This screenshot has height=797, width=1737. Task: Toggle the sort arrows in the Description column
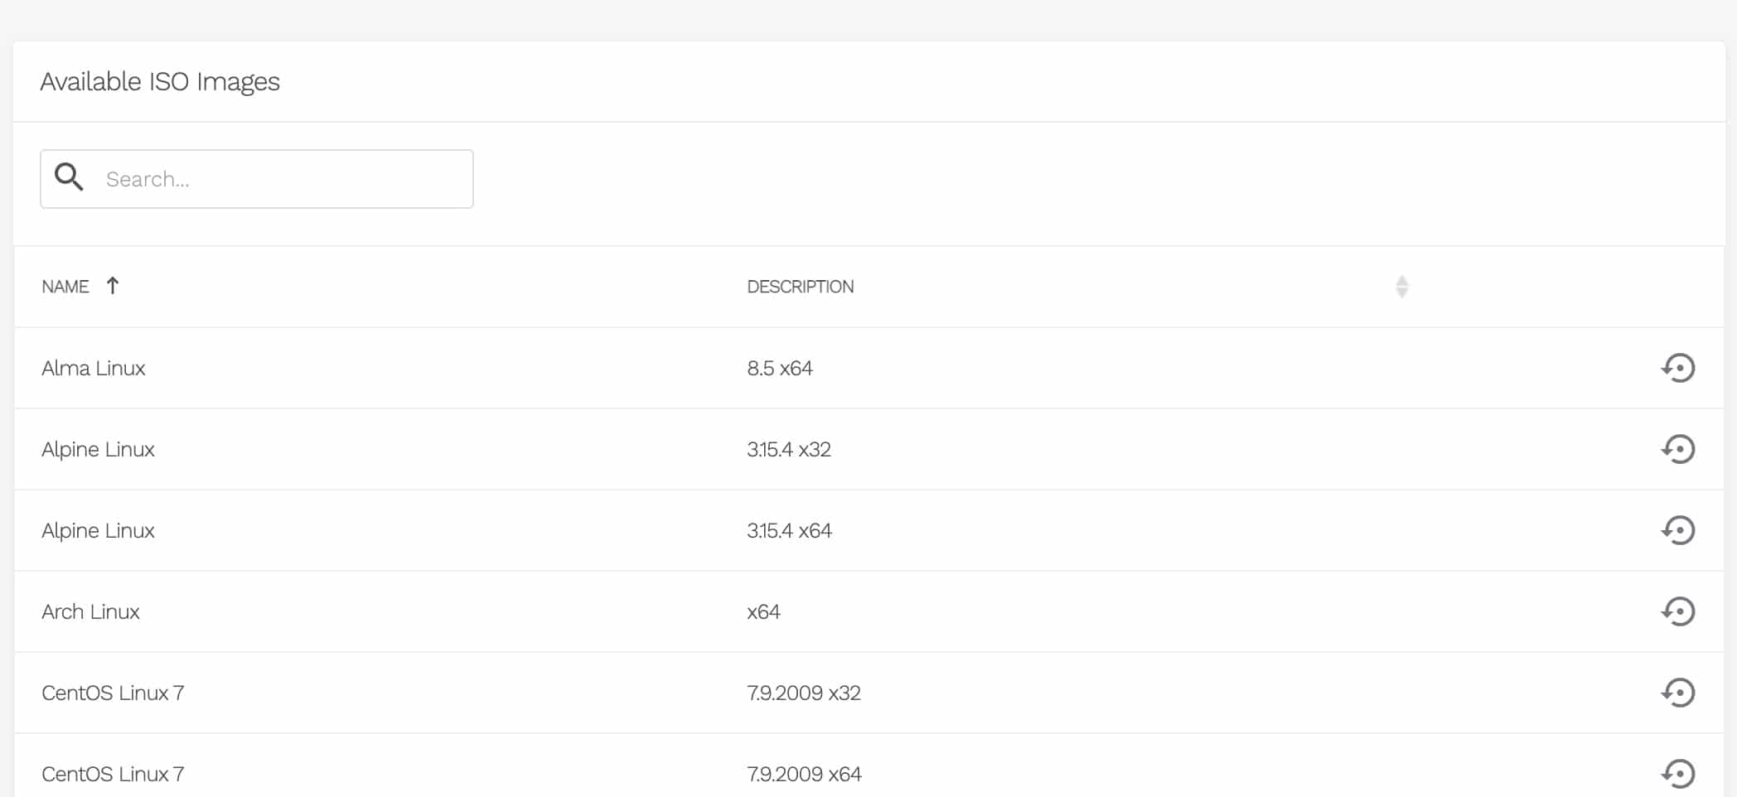[x=1401, y=287]
